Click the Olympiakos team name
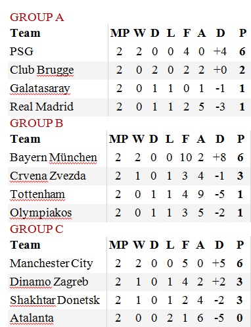Viewport: 251px width, 327px height. pyautogui.click(x=41, y=213)
